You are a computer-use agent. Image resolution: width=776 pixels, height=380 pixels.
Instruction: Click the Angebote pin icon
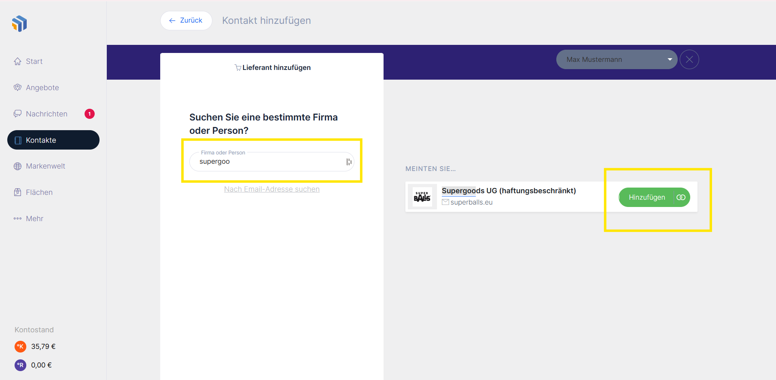[x=17, y=88]
